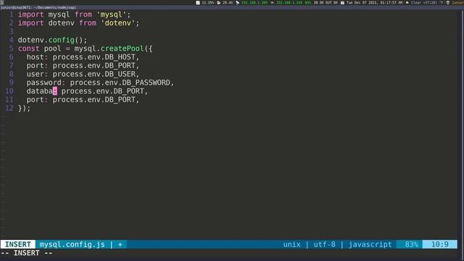
Task: Click 'DB_PASSWORD' on line 9
Action: (146, 83)
